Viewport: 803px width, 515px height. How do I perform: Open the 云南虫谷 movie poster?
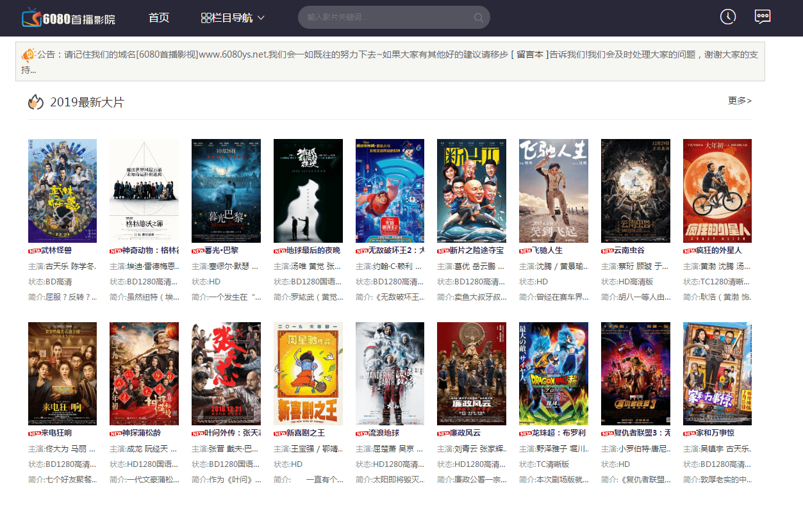636,191
